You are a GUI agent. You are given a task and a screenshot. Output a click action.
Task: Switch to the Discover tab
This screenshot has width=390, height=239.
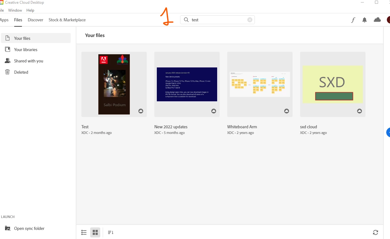pos(36,20)
